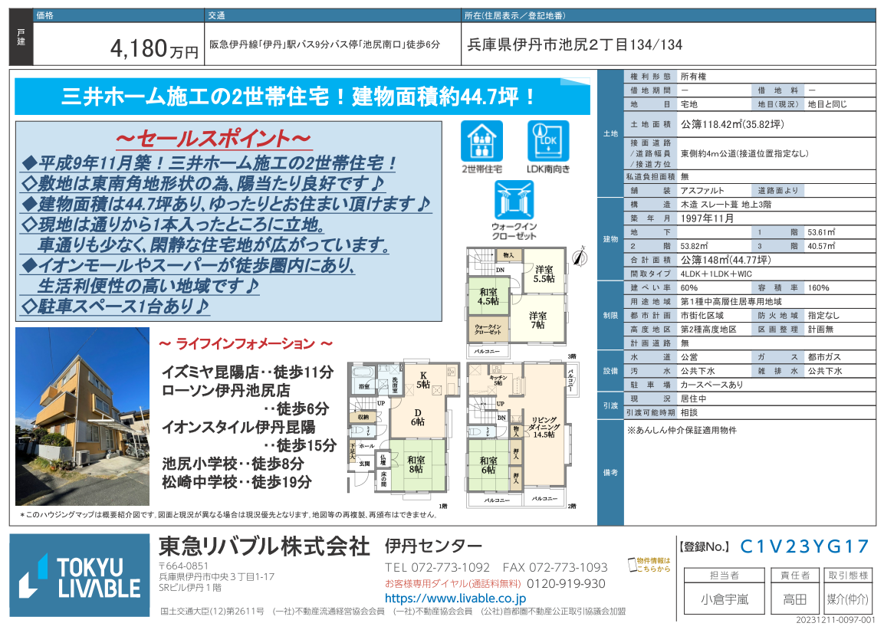Viewport: 884px width, 633px height.
Task: Open the https://www.livable.co.jp website link
Action: (x=455, y=598)
